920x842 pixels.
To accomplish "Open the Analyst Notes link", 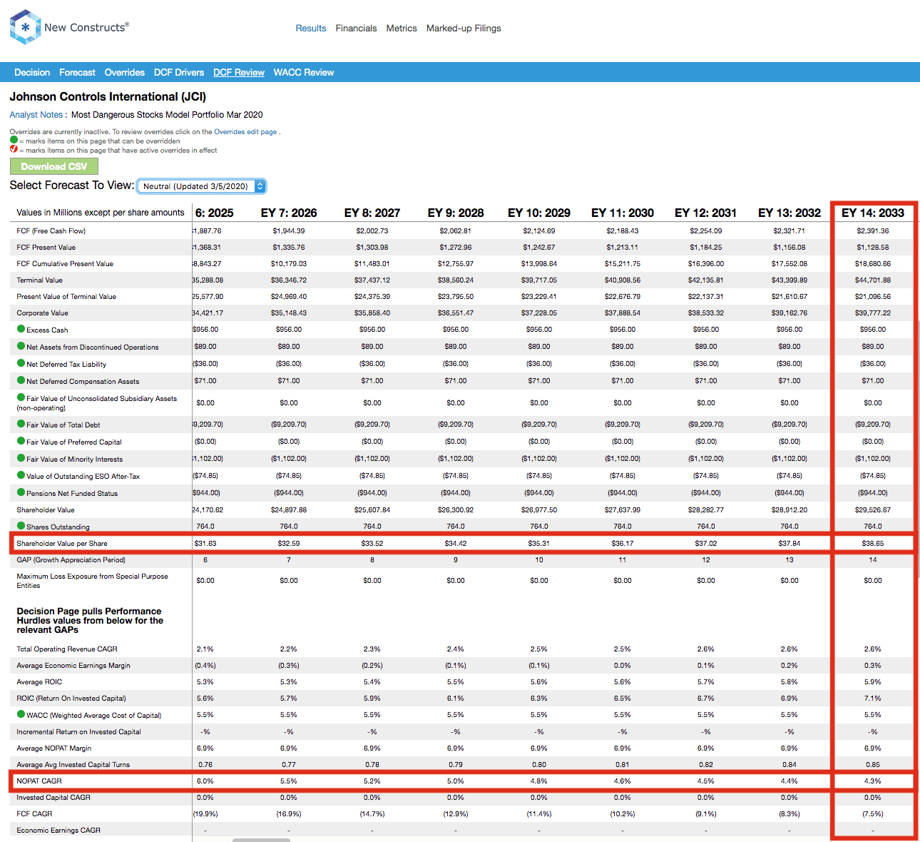I will (x=36, y=114).
